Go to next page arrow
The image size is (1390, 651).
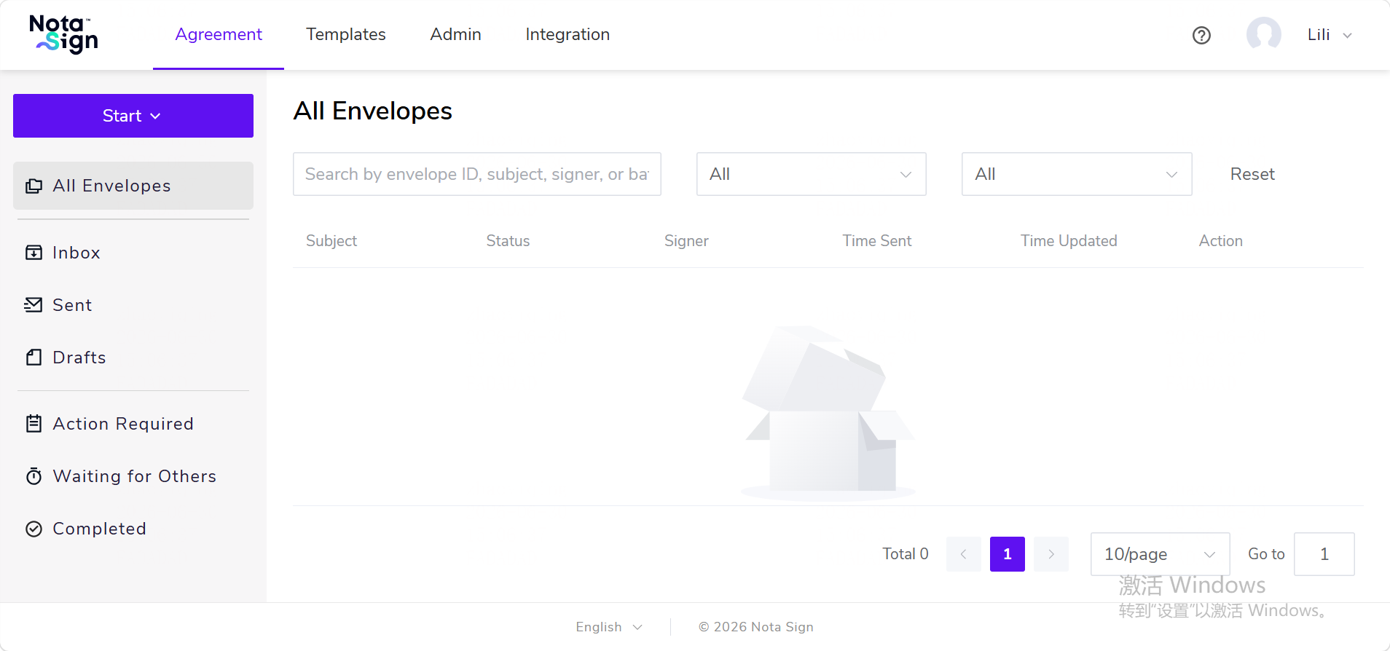1051,554
